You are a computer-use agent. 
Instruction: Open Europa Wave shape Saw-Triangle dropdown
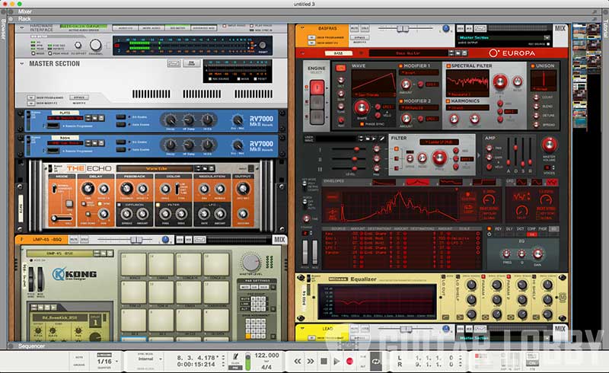pyautogui.click(x=373, y=95)
